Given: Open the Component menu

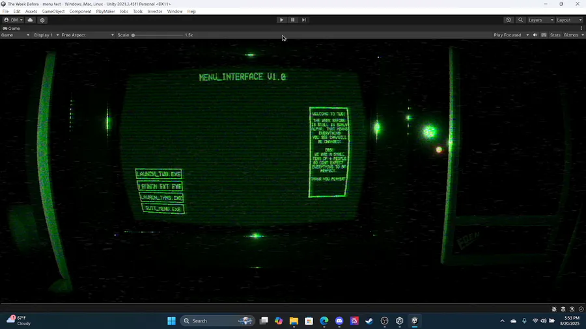Looking at the screenshot, I should click(x=80, y=12).
